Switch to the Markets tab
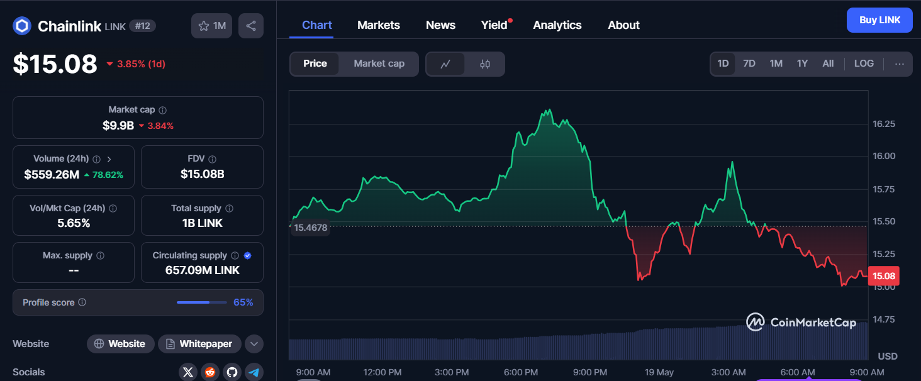 (x=378, y=25)
